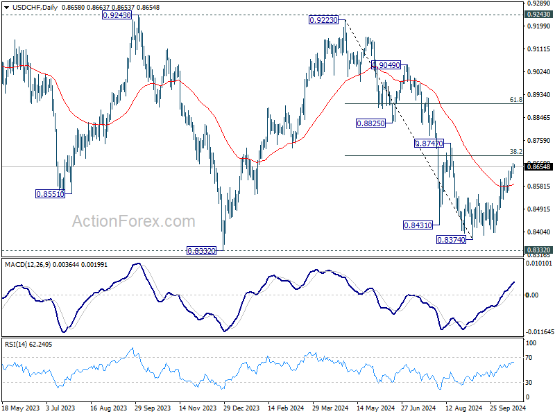Click the 29 Mar 2024 date label
The width and height of the screenshot is (555, 416).
(330, 408)
